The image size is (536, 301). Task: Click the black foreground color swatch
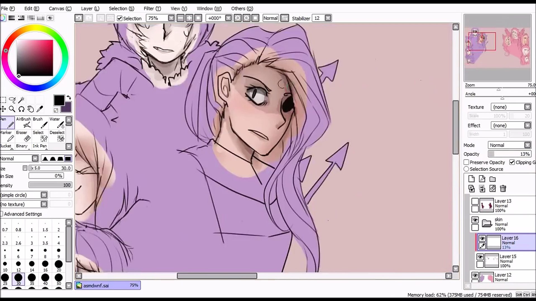[x=59, y=100]
